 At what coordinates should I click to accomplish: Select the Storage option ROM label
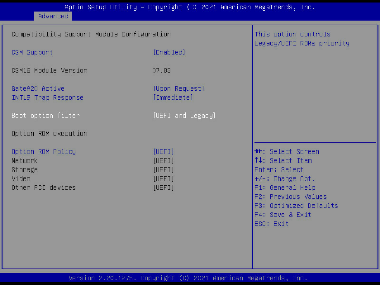(x=25, y=170)
